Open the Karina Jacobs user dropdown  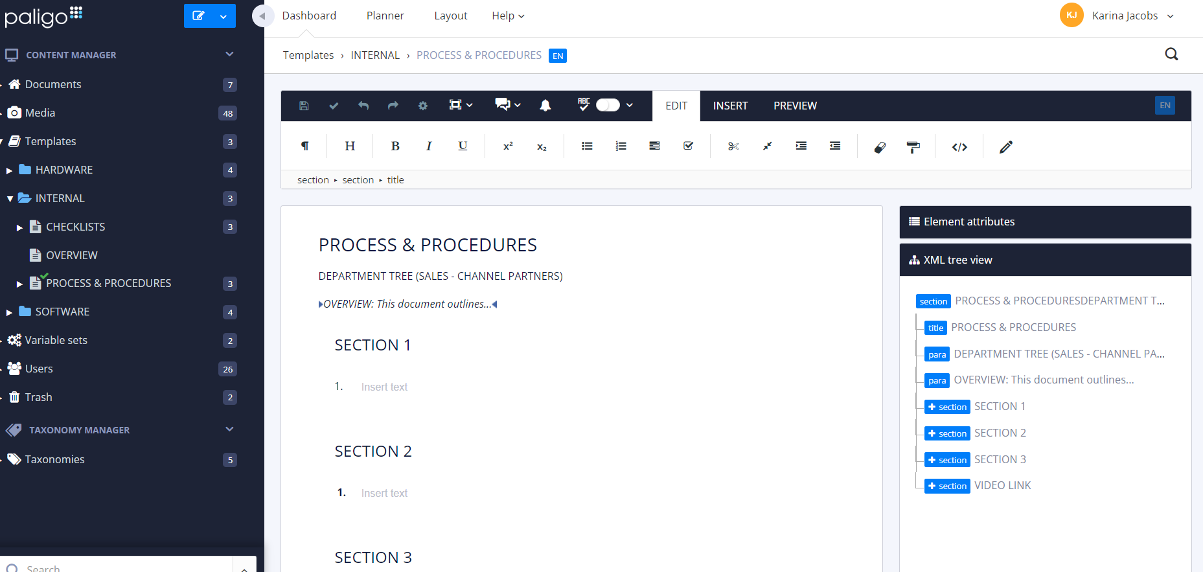click(x=1171, y=16)
